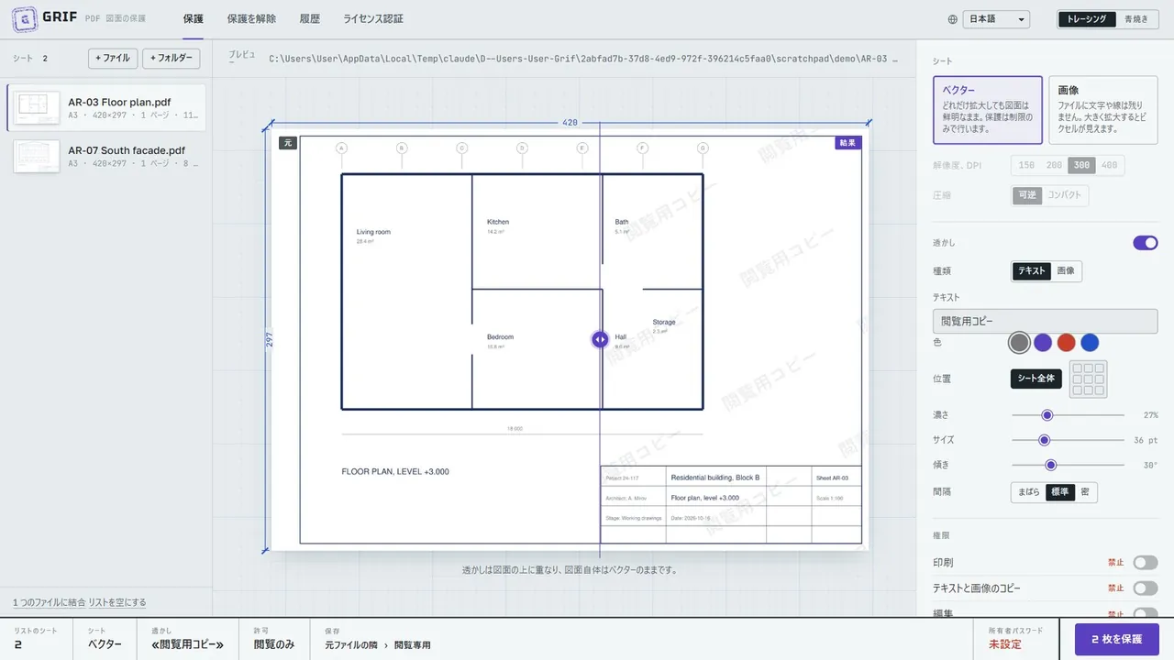Open the watermark position grid icon
This screenshot has width=1174, height=660.
coord(1089,379)
